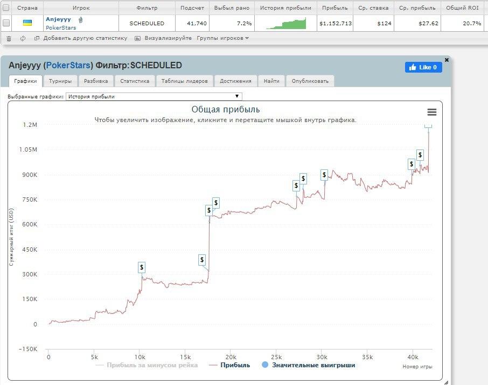Click the trash icon below the player row
The height and width of the screenshot is (385, 488).
(x=9, y=38)
